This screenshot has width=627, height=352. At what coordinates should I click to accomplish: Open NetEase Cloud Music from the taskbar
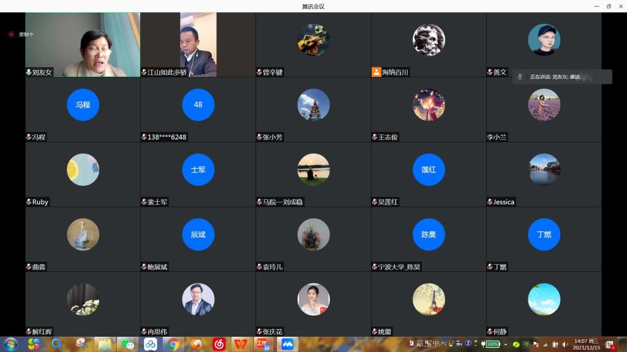[219, 344]
